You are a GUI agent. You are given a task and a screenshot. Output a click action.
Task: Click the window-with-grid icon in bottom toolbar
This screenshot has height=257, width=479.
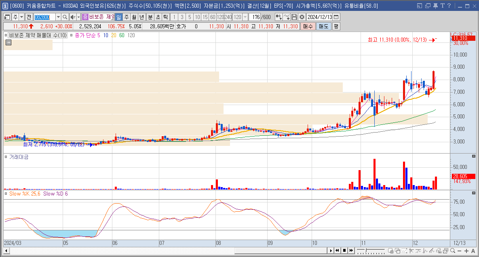[391, 251]
